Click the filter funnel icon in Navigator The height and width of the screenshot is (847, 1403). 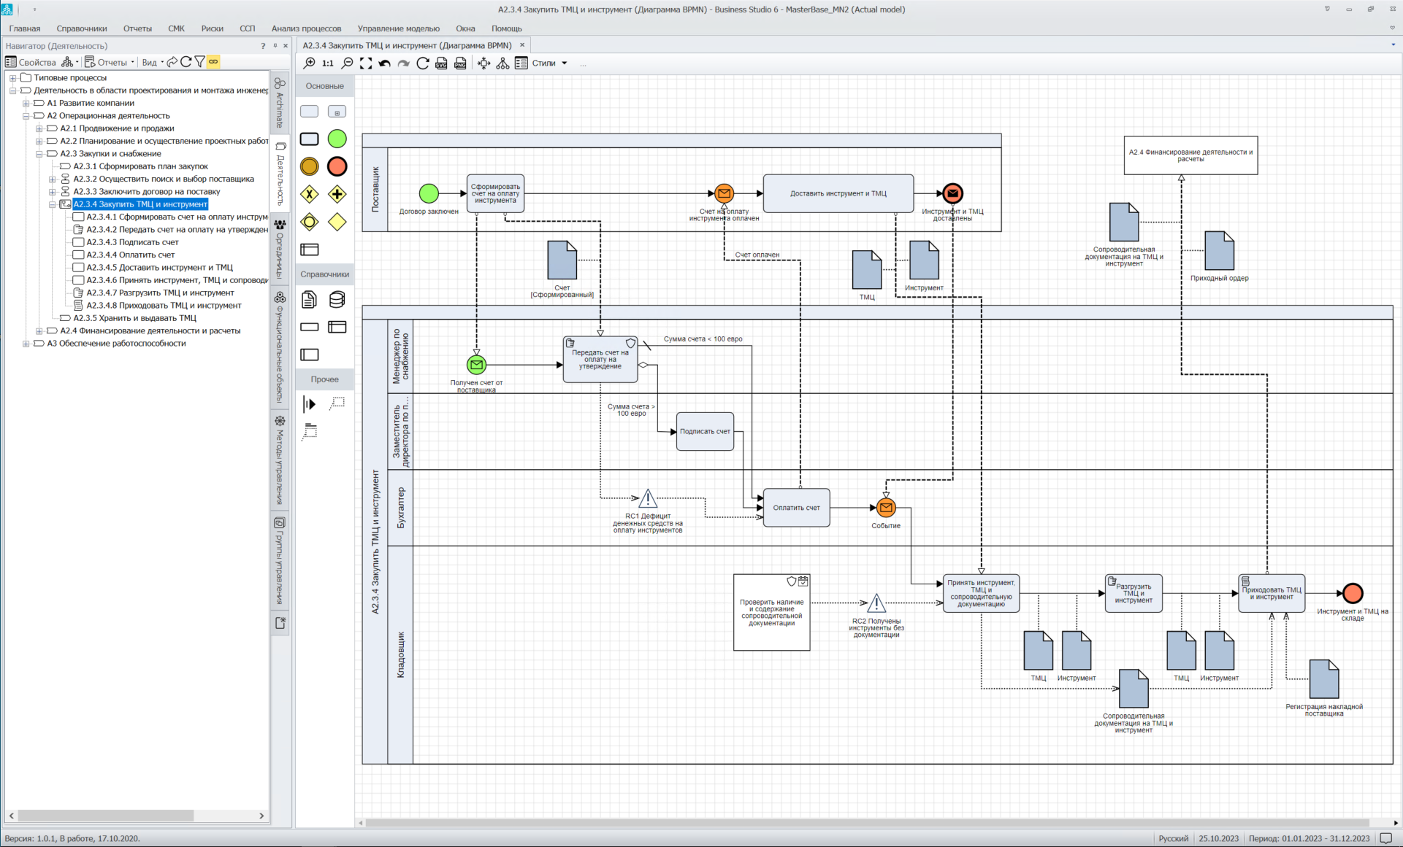pos(199,62)
